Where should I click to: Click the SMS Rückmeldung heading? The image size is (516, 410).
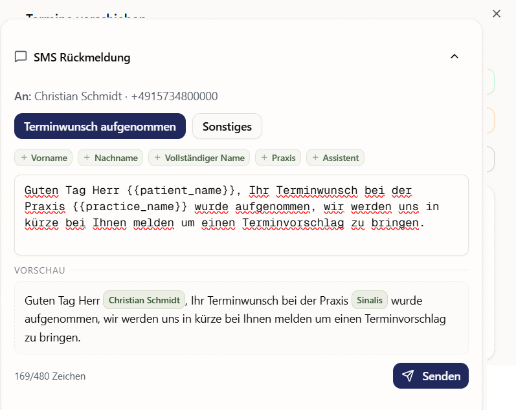click(82, 57)
